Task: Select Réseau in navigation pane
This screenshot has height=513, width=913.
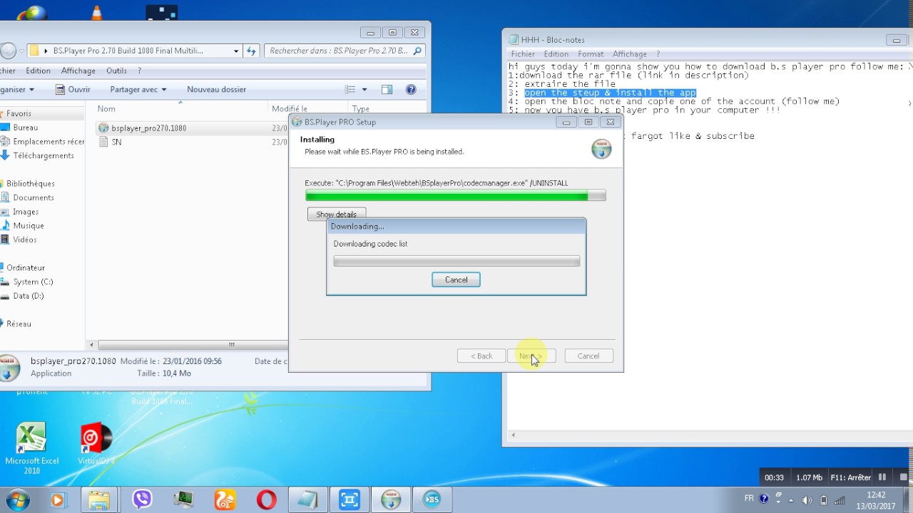Action: (19, 323)
